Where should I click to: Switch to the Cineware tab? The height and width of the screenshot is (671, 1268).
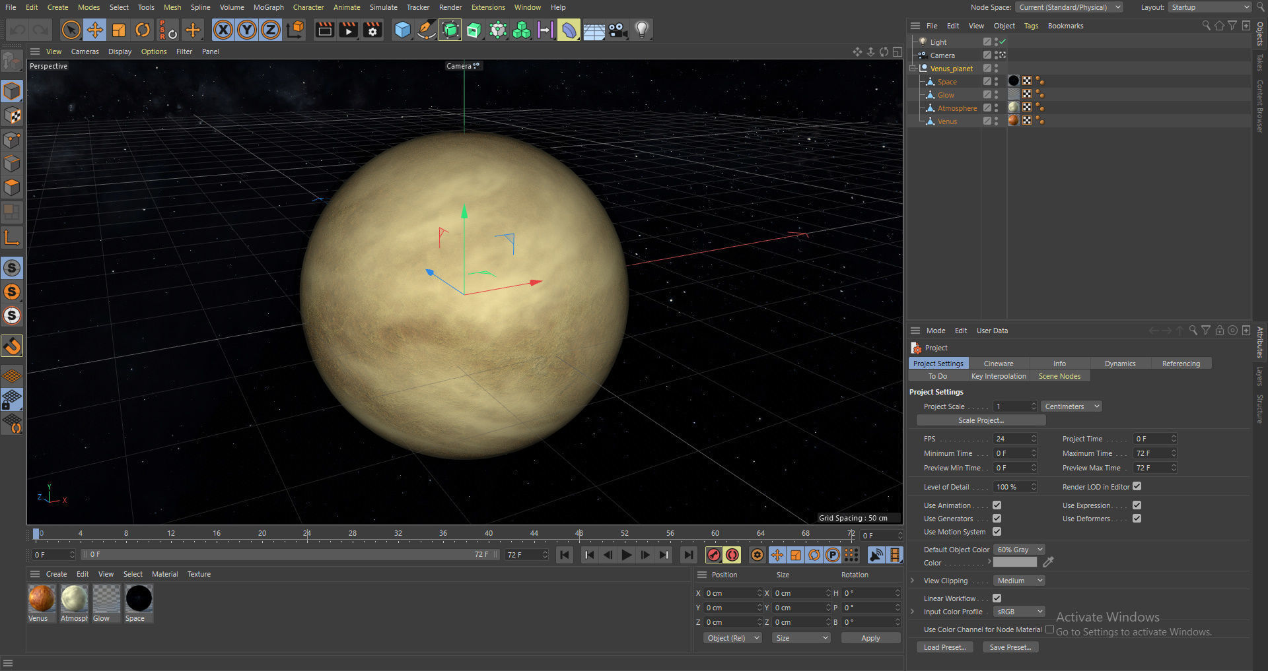[x=999, y=364]
